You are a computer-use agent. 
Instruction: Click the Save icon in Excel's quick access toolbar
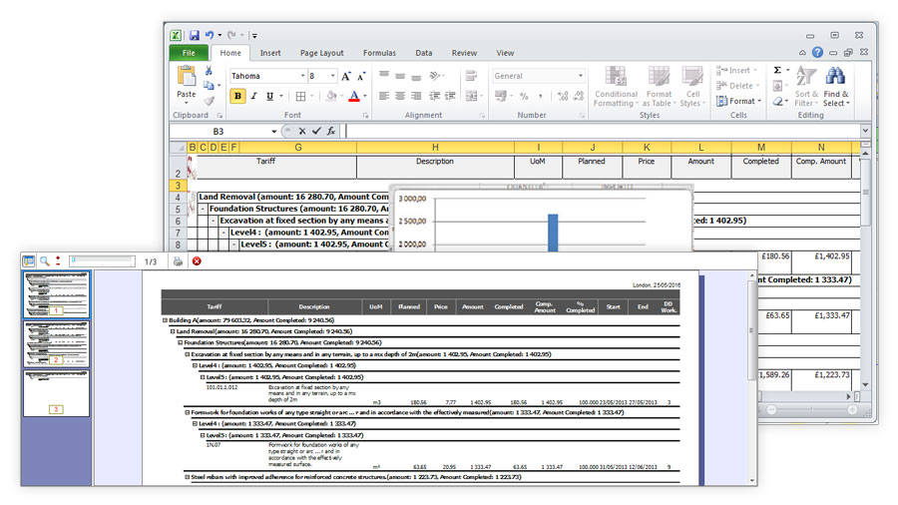point(195,36)
